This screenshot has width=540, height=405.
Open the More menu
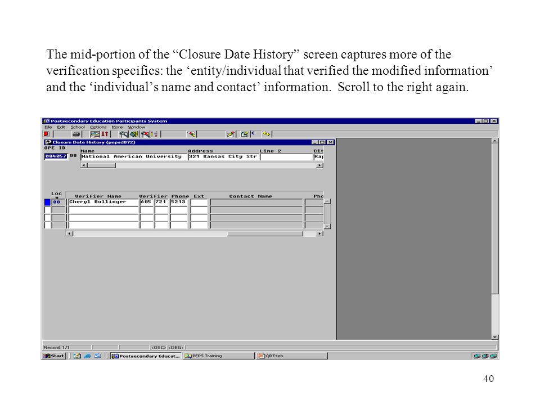pos(117,127)
